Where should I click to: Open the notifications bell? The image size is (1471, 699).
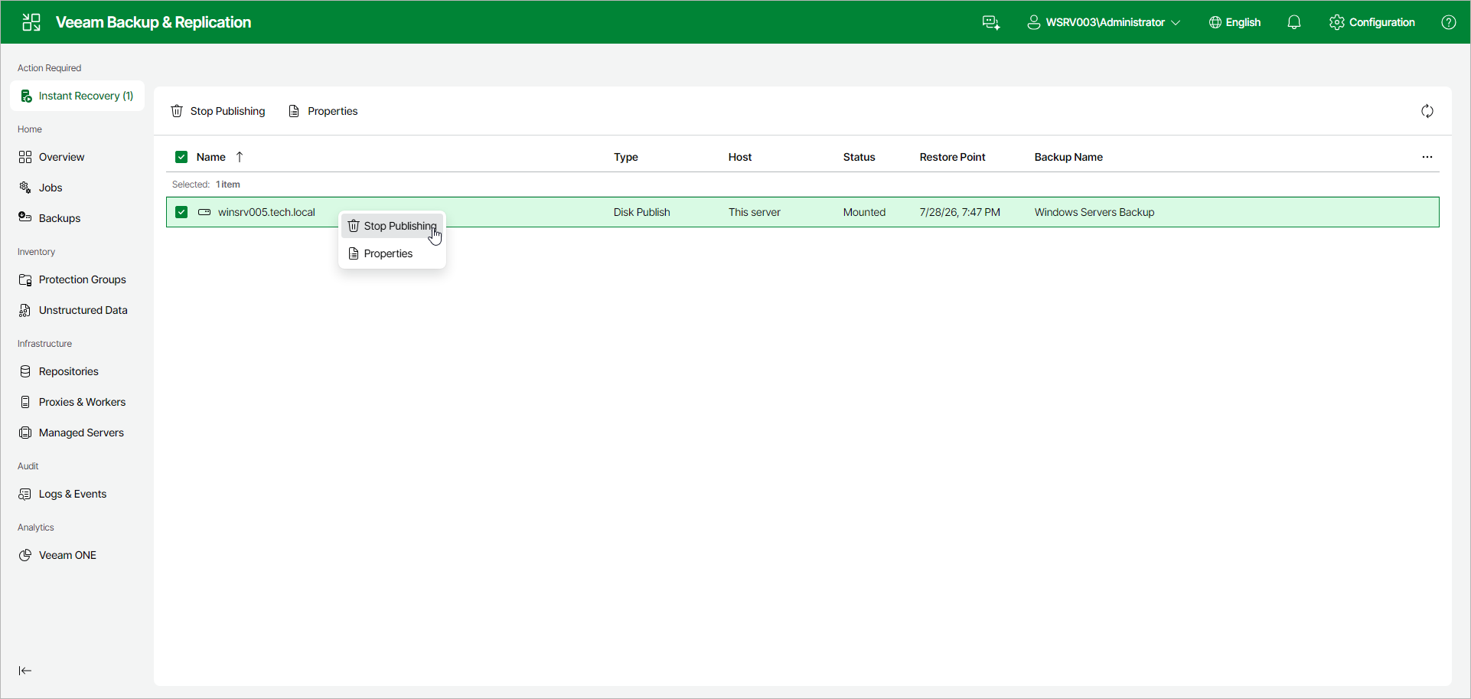point(1294,22)
